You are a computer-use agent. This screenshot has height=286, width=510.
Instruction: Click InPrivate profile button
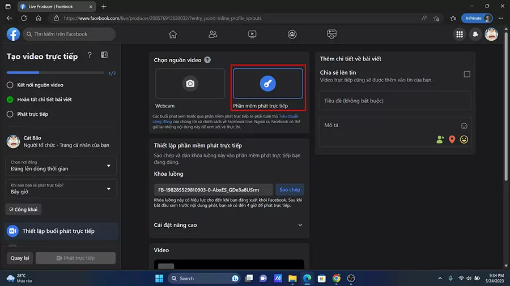point(477,18)
